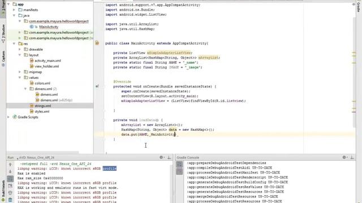This screenshot has width=362, height=203.
Task: Click the down arrow icon in Run panel
Action: [10, 171]
